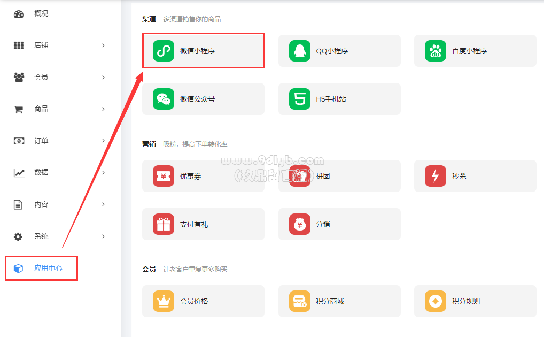The width and height of the screenshot is (544, 337).
Task: Open the 分销 marketing card
Action: click(339, 224)
